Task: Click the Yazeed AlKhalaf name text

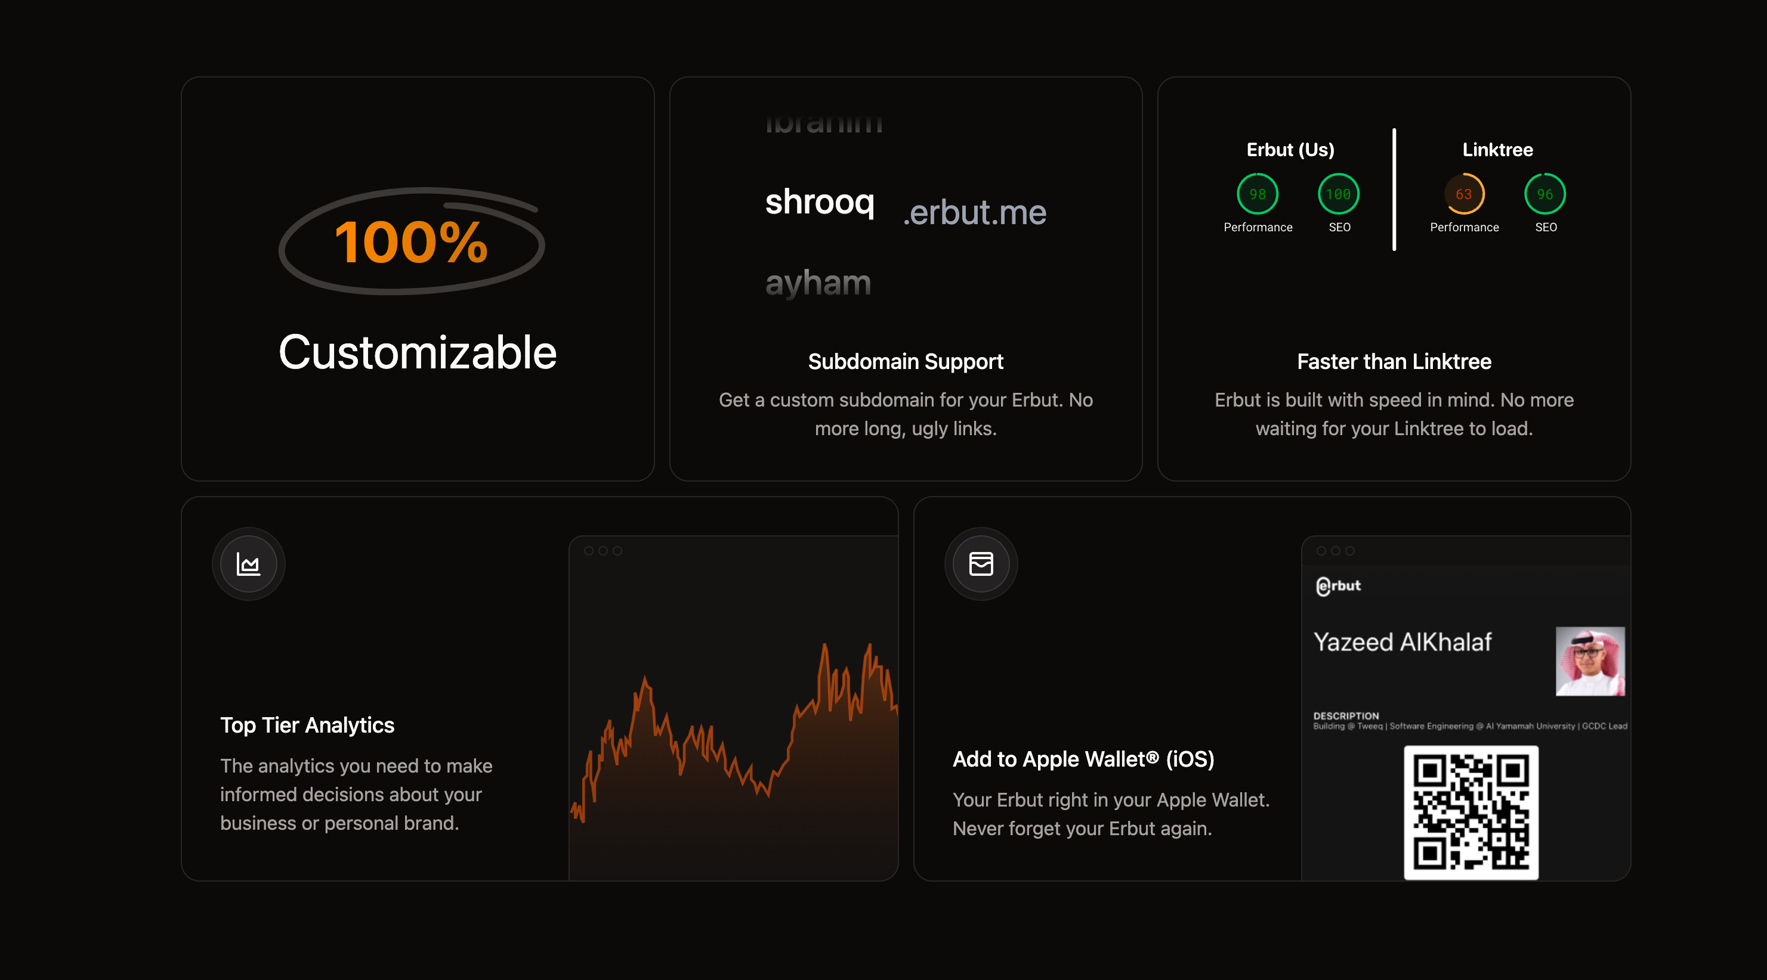Action: (x=1402, y=642)
